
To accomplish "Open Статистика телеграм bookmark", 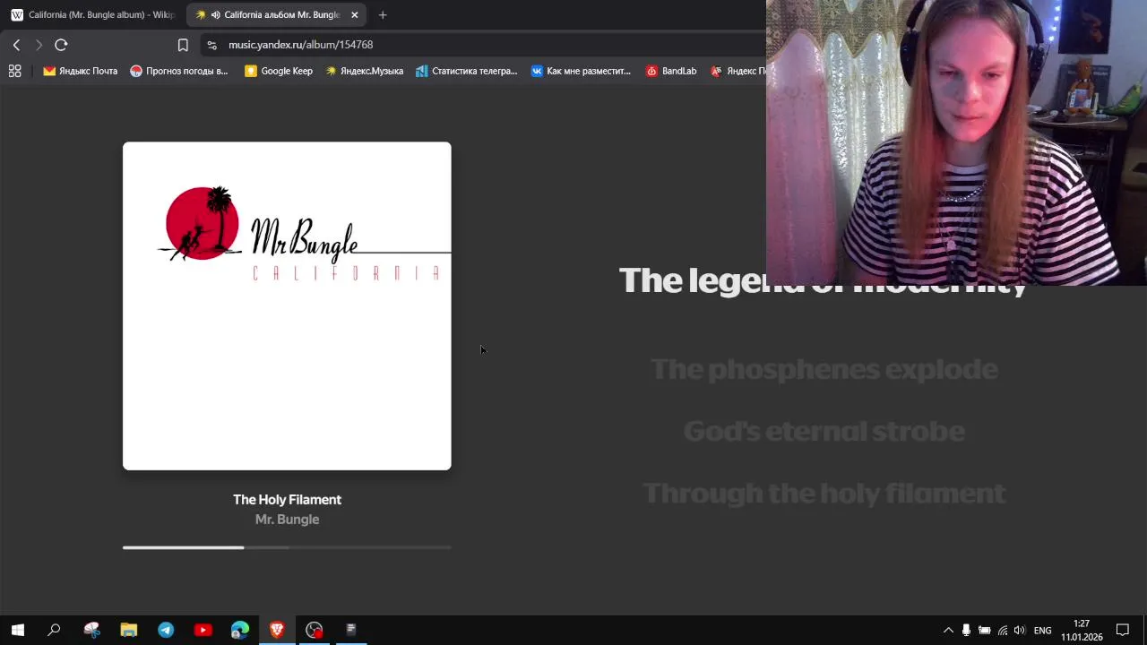I will pyautogui.click(x=466, y=71).
